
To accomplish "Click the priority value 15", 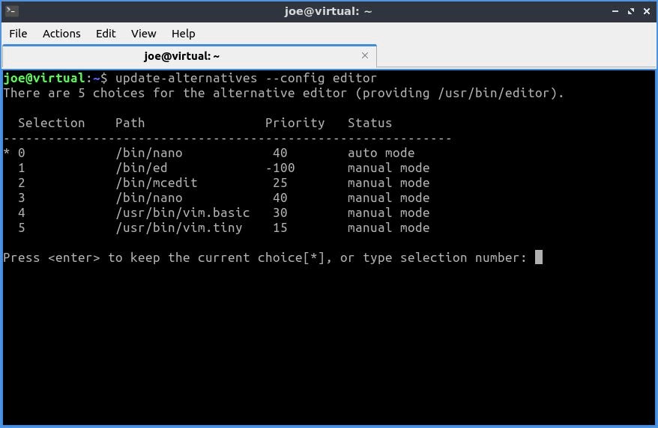I will 280,227.
